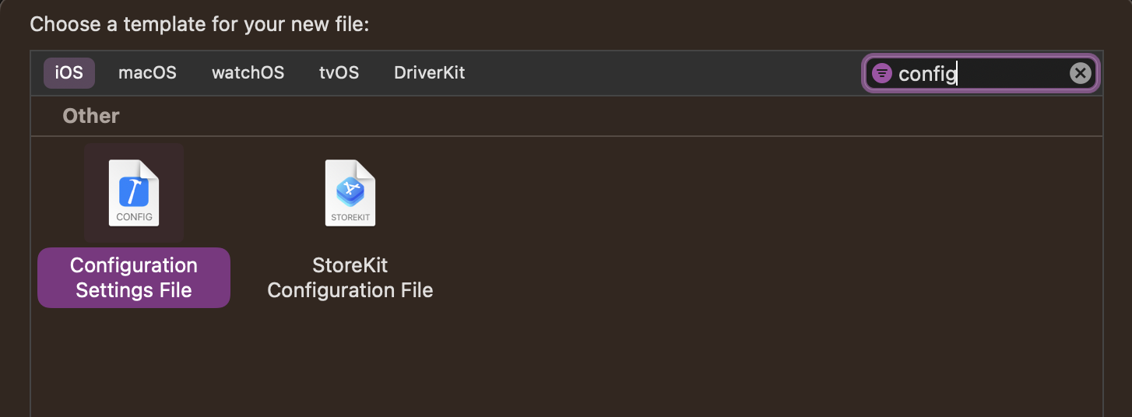Click the CONFIG badge on the file icon

(134, 217)
